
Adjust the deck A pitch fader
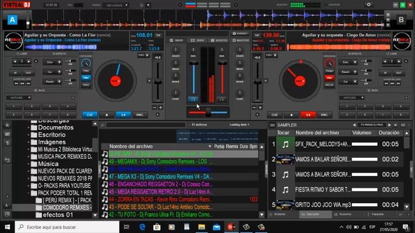158,82
